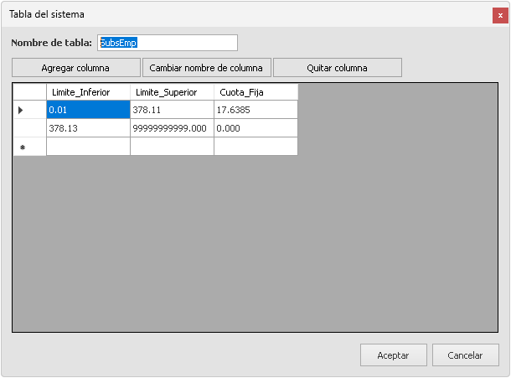The image size is (511, 378).
Task: Click the Agregar columna button
Action: (75, 68)
